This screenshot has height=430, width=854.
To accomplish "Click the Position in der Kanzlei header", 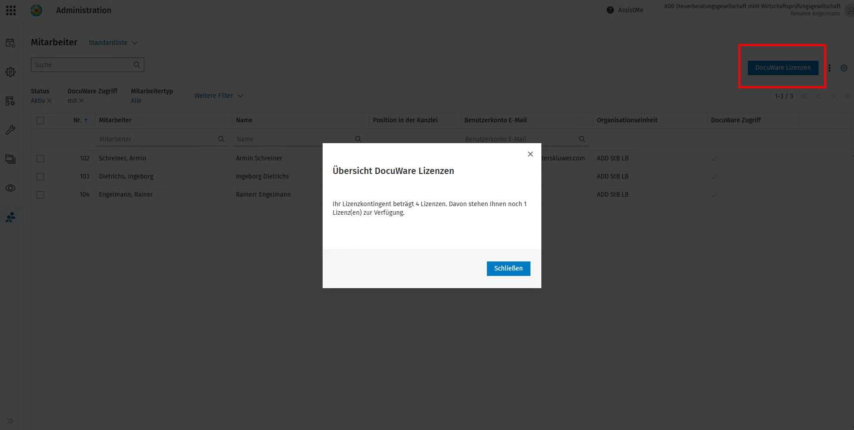I will 405,120.
